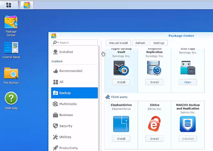Click Productivity rocket icon
The height and width of the screenshot is (151, 213).
point(55,148)
